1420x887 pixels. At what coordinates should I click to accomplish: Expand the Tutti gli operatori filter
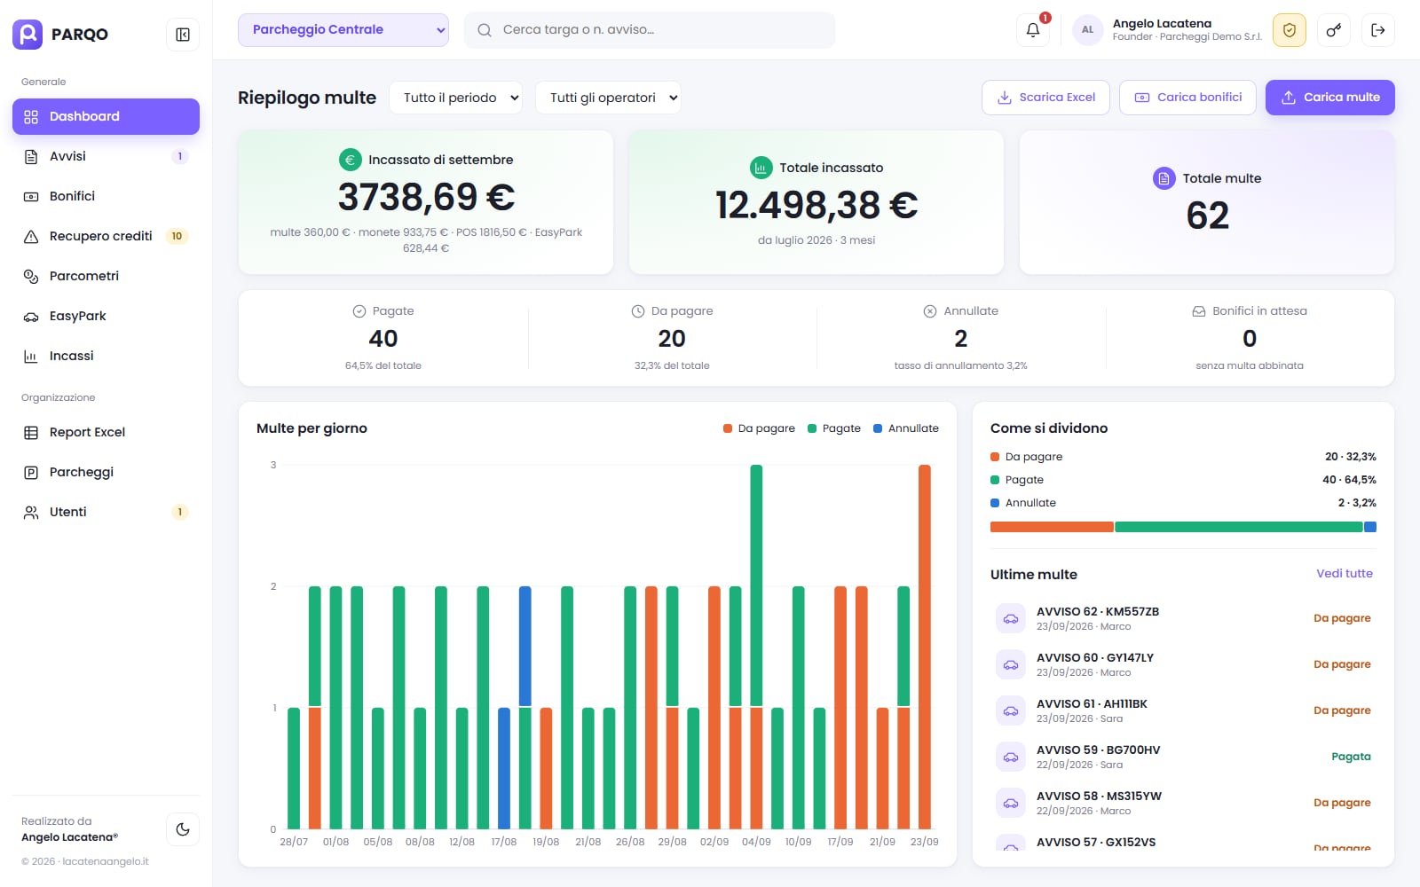[608, 98]
